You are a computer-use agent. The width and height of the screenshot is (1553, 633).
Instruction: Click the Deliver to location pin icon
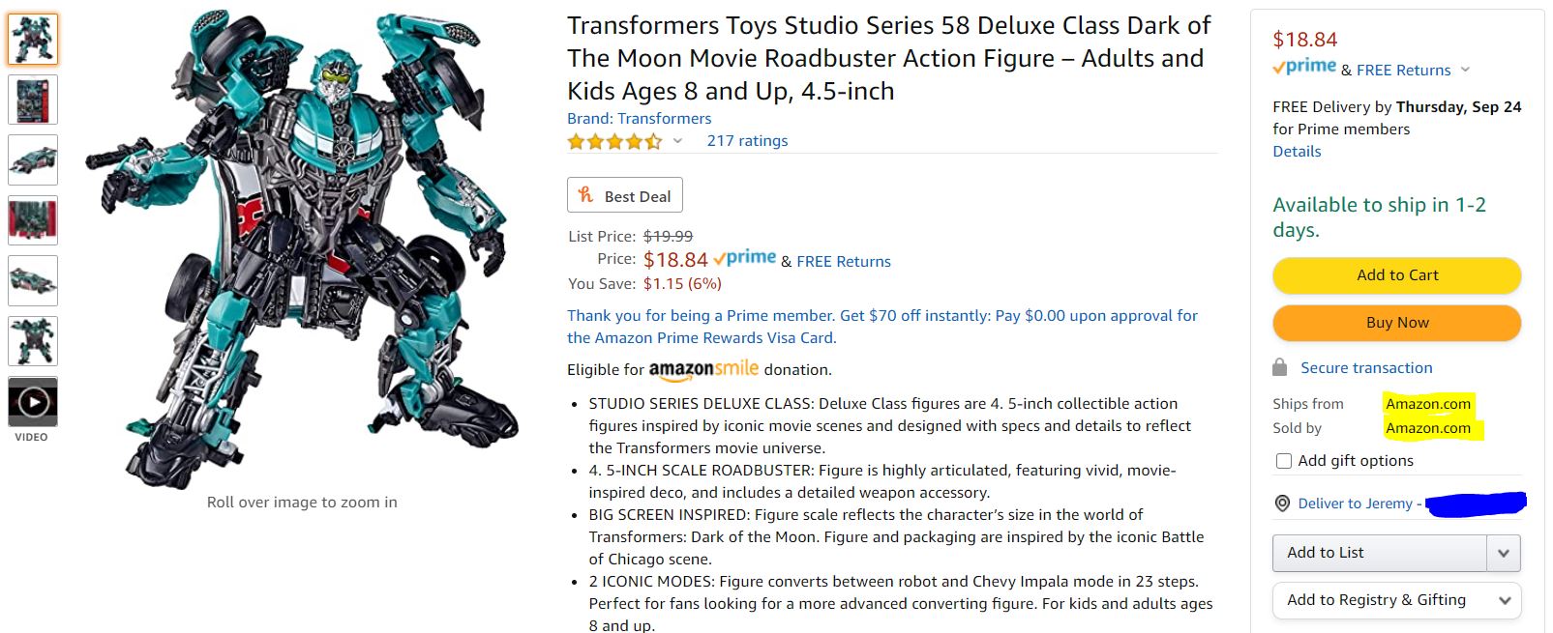1282,504
